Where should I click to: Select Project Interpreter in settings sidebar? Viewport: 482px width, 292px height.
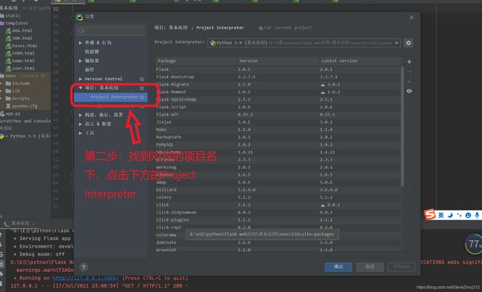tap(110, 97)
